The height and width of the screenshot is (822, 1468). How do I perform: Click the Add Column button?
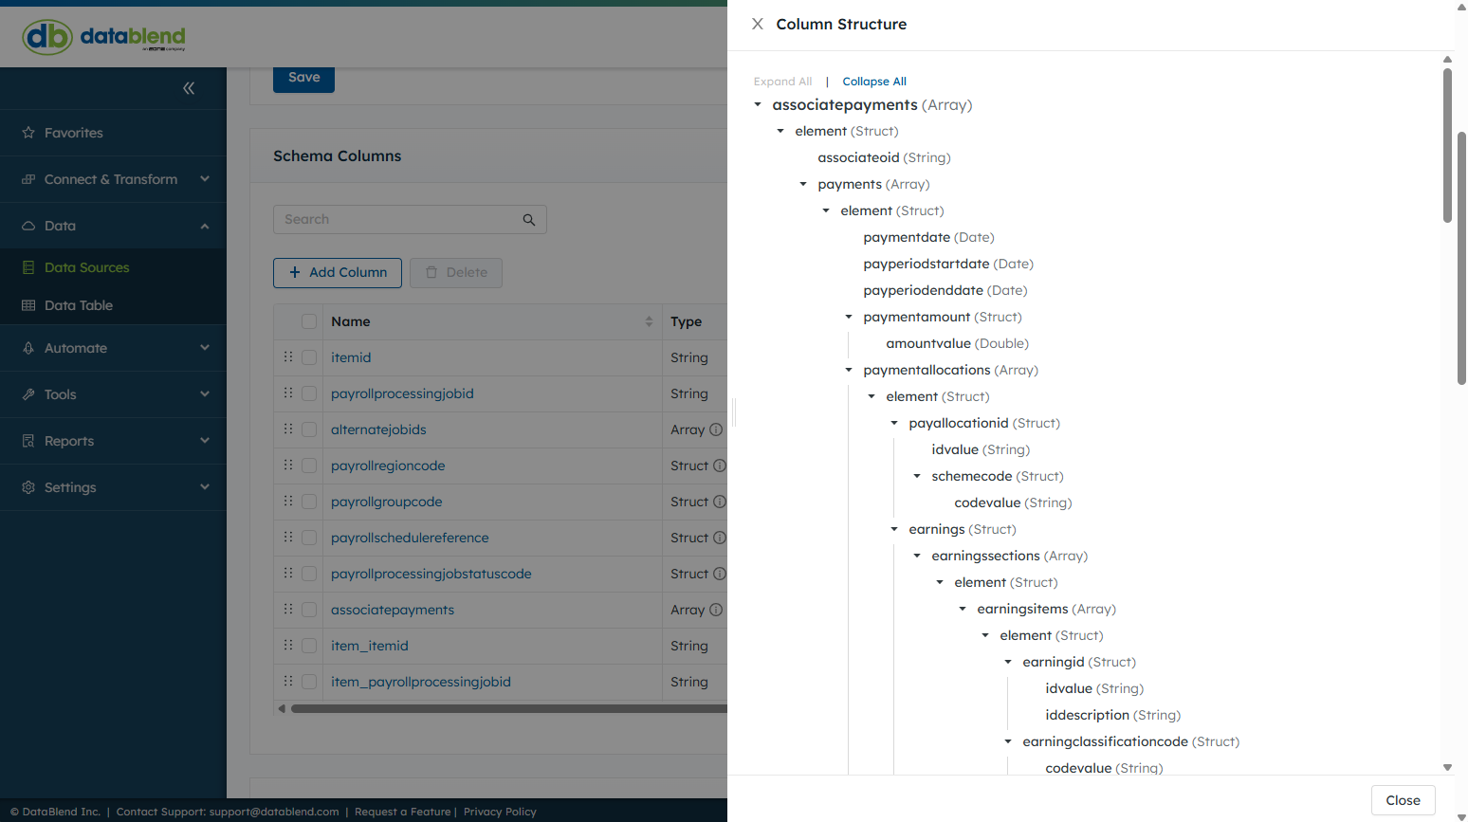point(338,272)
